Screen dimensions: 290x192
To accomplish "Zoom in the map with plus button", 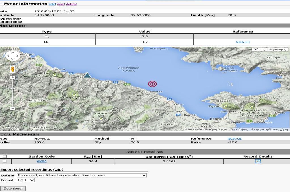I will [x=12, y=77].
